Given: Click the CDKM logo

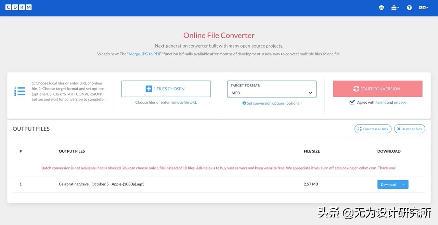Looking at the screenshot, I should [x=18, y=7].
